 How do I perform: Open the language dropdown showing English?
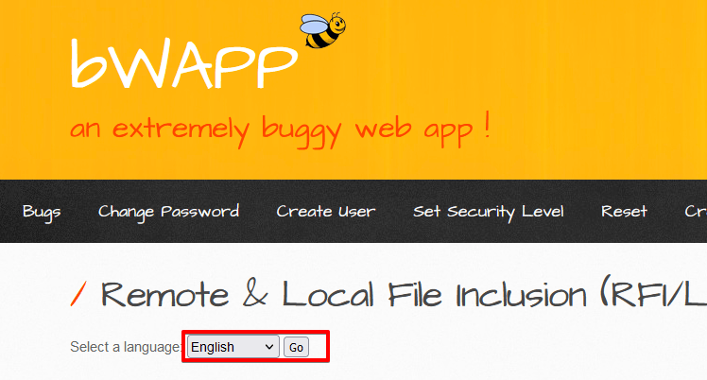(233, 347)
